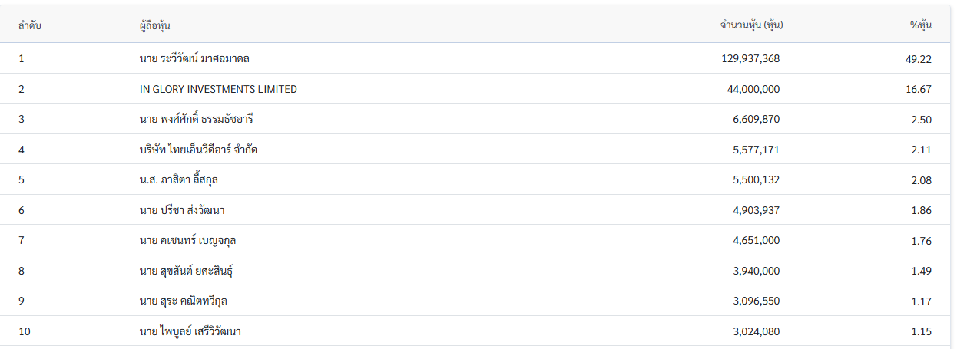Click share count 129,937,368
This screenshot has width=957, height=349.
point(750,58)
